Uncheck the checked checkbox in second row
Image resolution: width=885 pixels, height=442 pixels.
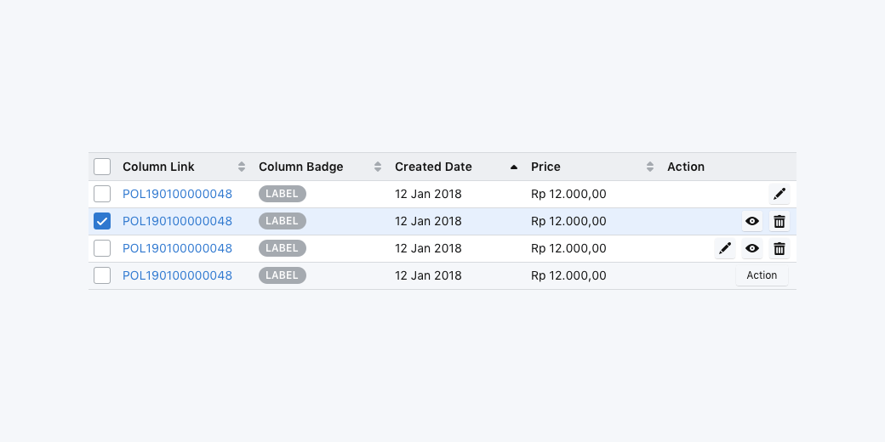click(x=102, y=221)
